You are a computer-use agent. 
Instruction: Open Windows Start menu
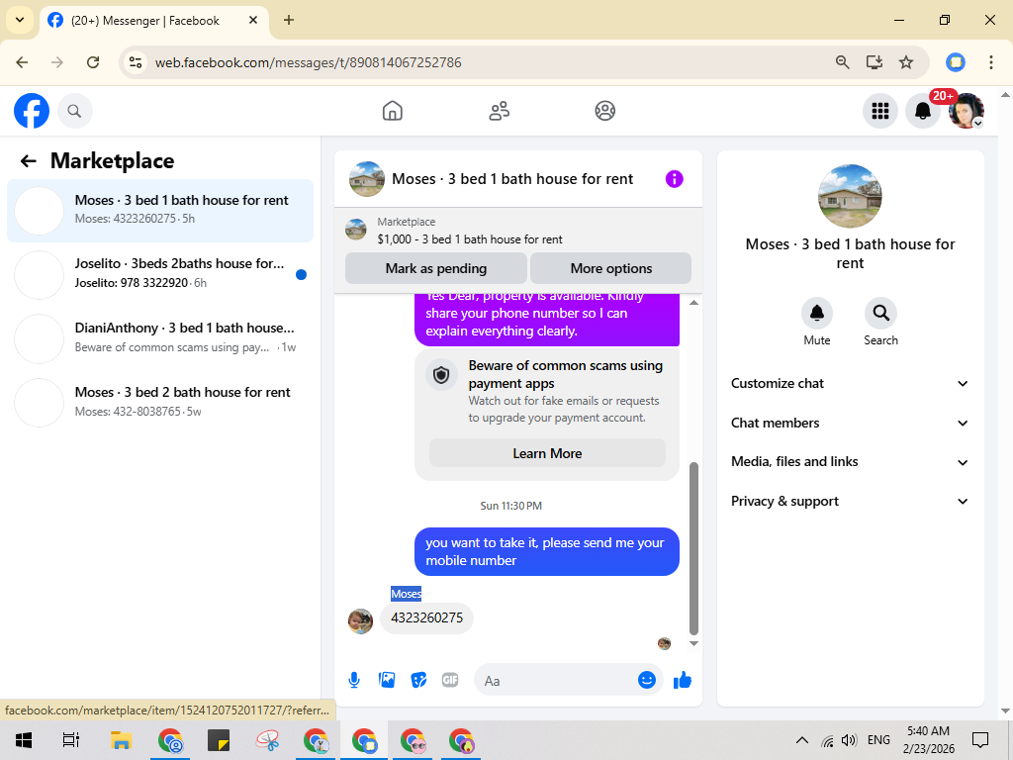pos(24,740)
